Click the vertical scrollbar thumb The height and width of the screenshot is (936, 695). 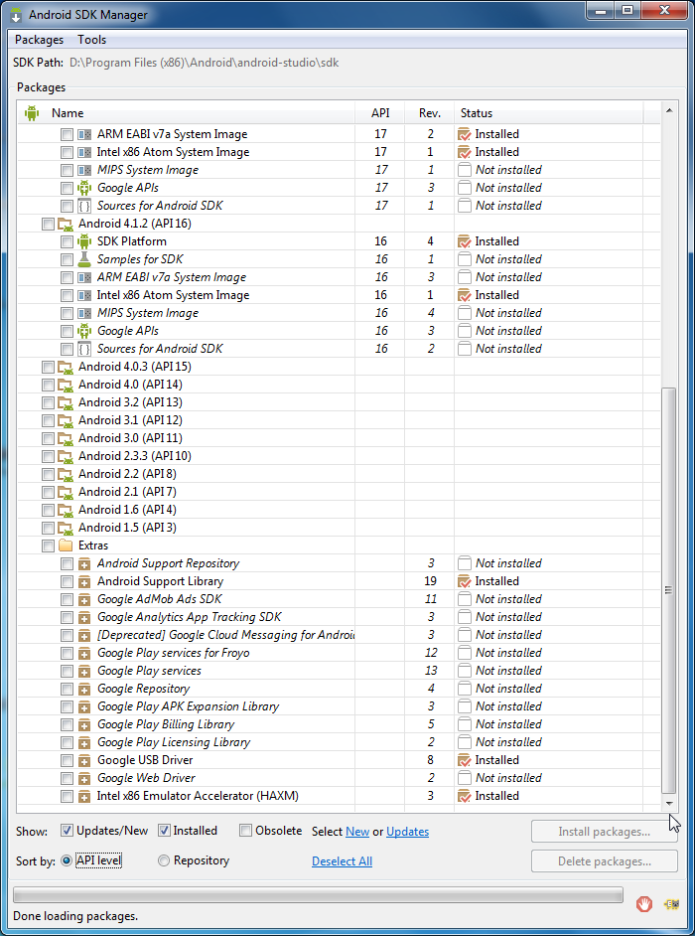[669, 589]
